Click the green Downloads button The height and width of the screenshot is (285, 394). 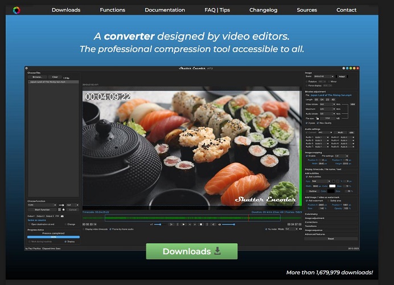click(192, 251)
